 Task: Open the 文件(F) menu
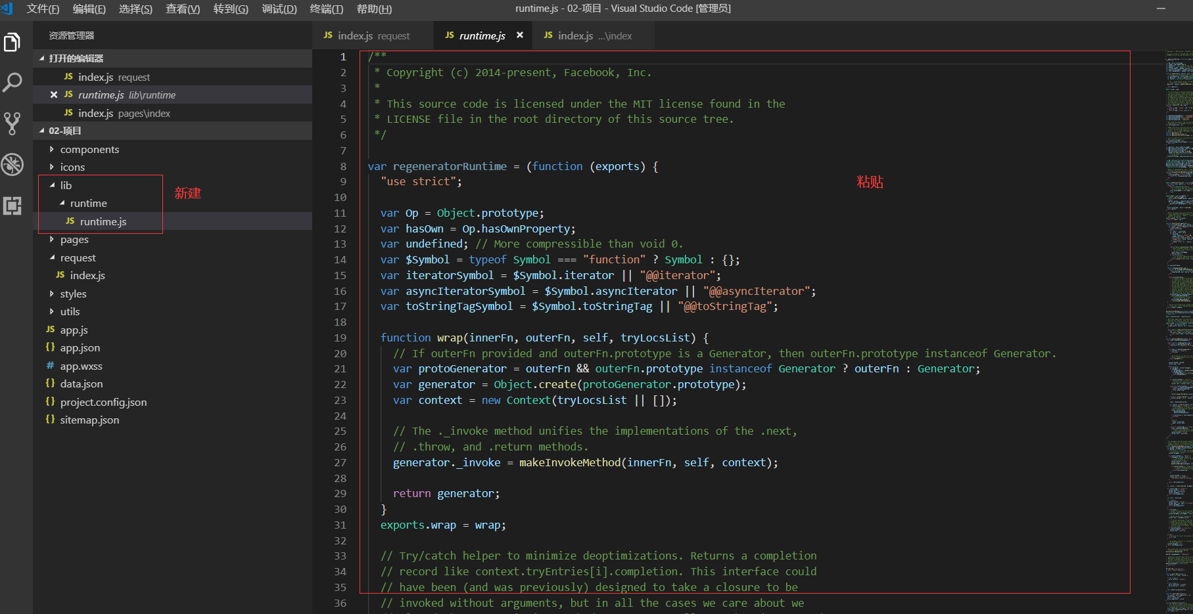point(43,9)
